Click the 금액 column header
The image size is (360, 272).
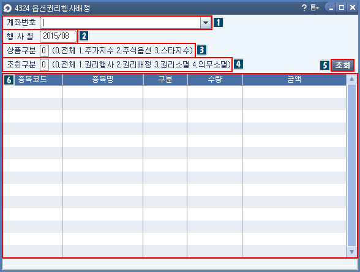tap(294, 80)
